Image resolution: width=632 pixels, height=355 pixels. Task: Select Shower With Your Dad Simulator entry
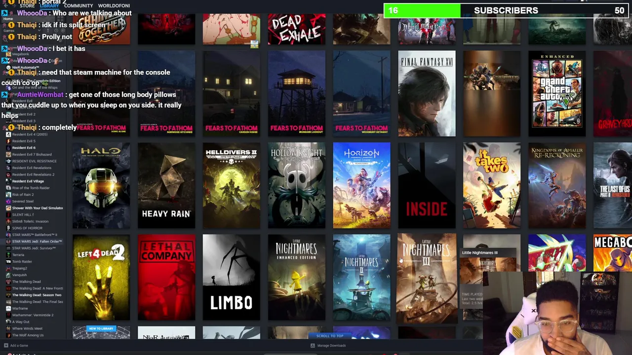(x=38, y=208)
